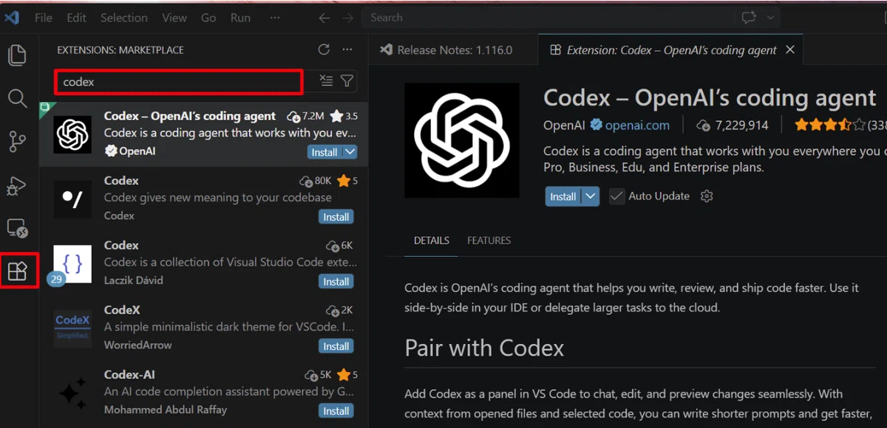This screenshot has height=428, width=887.
Task: Close the Extension: Codex tab
Action: pyautogui.click(x=790, y=49)
